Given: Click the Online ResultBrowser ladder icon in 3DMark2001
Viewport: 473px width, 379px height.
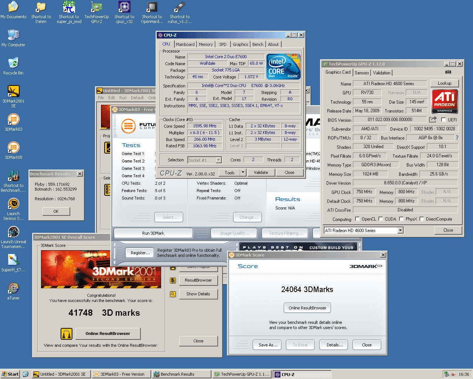Looking at the screenshot, I should [67, 334].
